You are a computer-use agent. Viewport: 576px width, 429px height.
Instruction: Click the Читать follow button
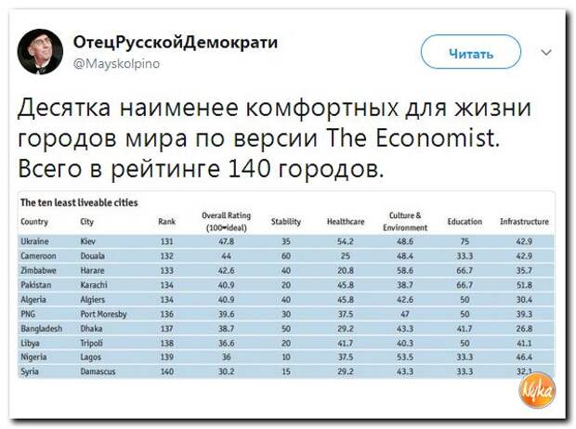point(471,52)
